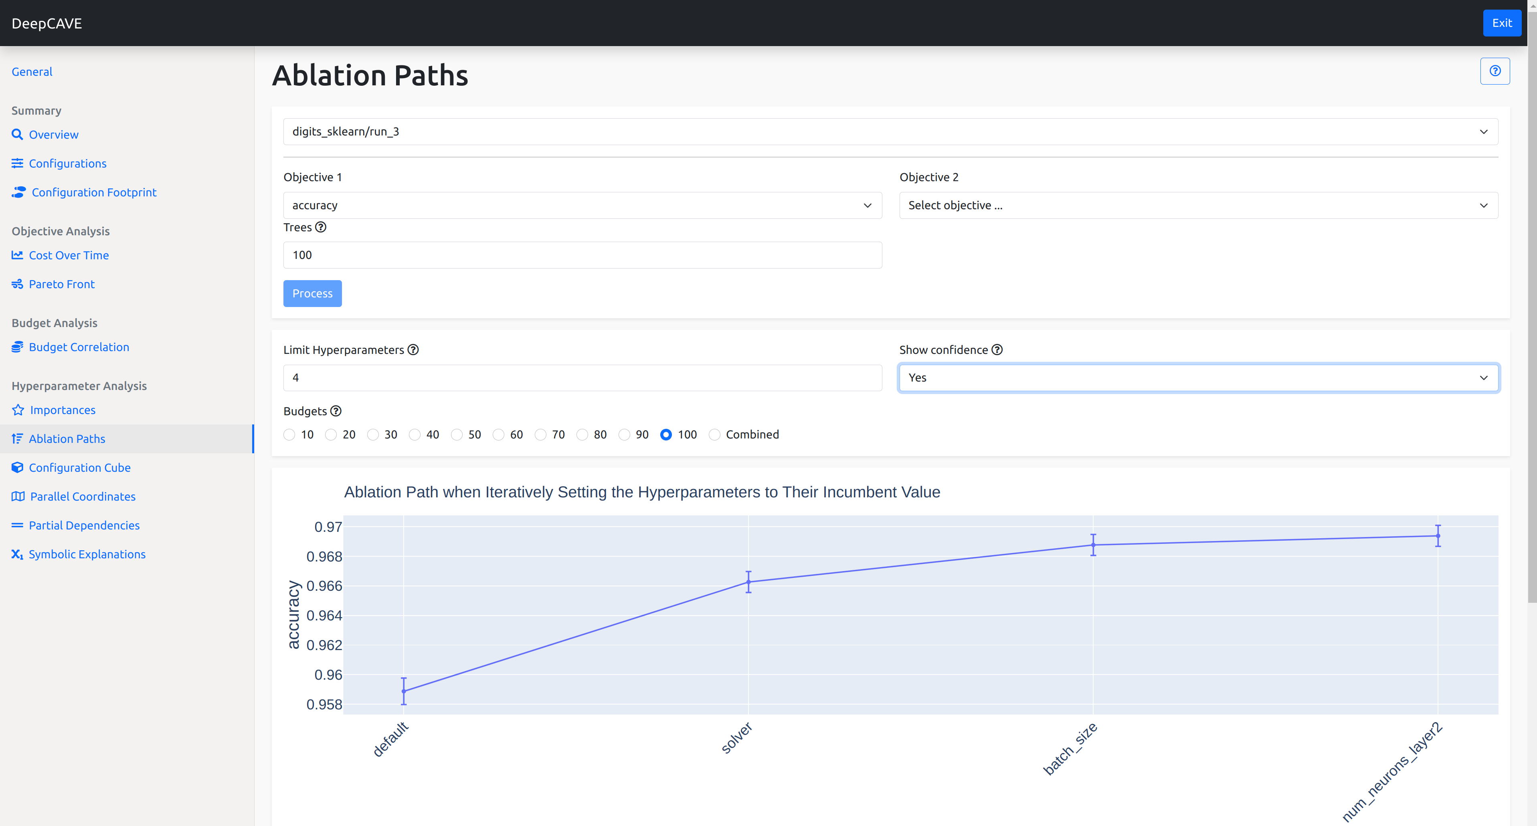The image size is (1537, 826).
Task: Open the Pareto Front link
Action: tap(61, 284)
